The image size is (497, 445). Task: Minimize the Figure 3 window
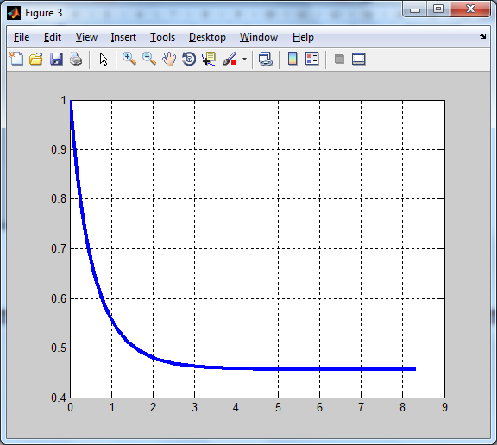(414, 9)
